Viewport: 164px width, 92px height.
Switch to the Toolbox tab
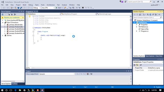pos(15,84)
